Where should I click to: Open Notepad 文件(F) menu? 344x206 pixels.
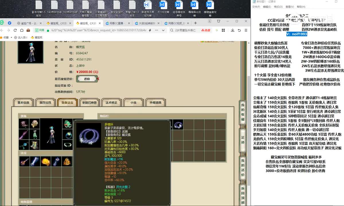click(x=256, y=7)
